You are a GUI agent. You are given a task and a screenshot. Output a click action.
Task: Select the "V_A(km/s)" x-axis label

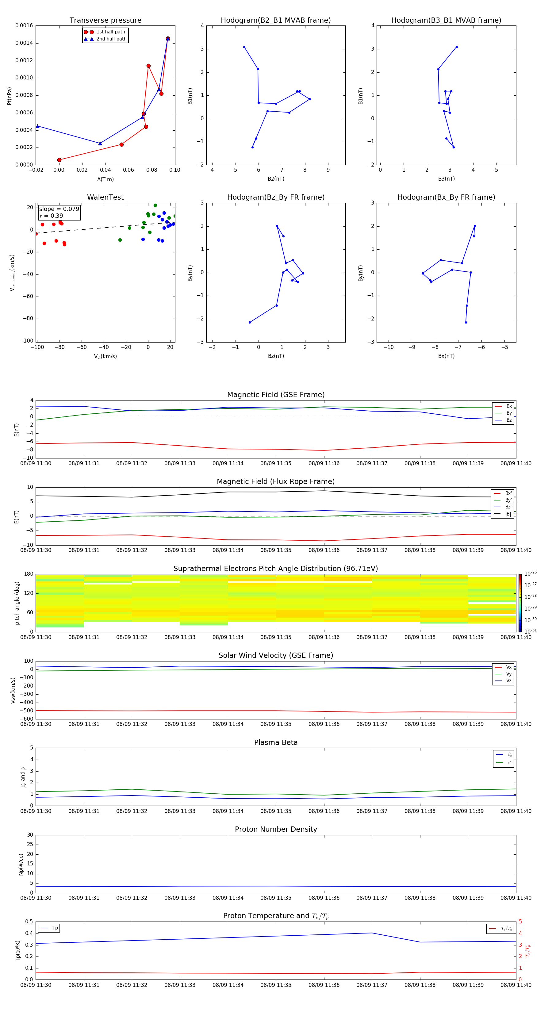(x=105, y=356)
